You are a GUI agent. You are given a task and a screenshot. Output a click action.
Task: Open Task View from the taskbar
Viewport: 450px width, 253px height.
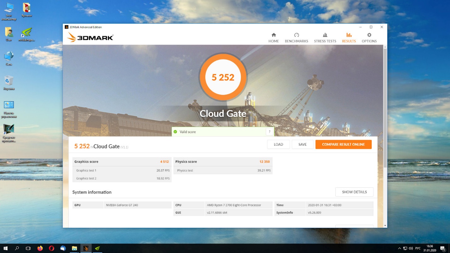pyautogui.click(x=28, y=248)
